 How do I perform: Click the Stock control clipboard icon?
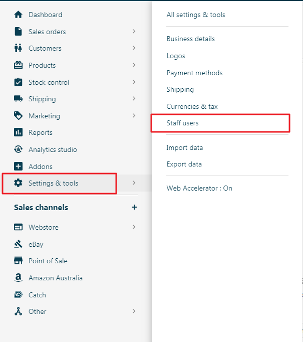[x=19, y=82]
